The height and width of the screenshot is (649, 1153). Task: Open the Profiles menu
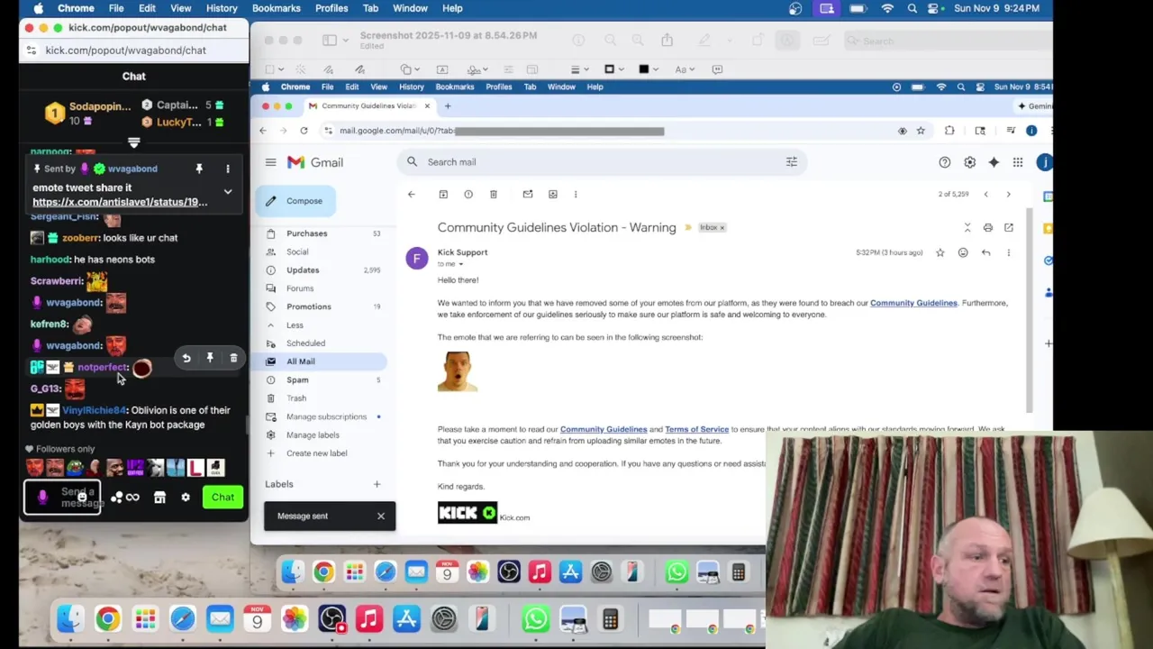(331, 8)
